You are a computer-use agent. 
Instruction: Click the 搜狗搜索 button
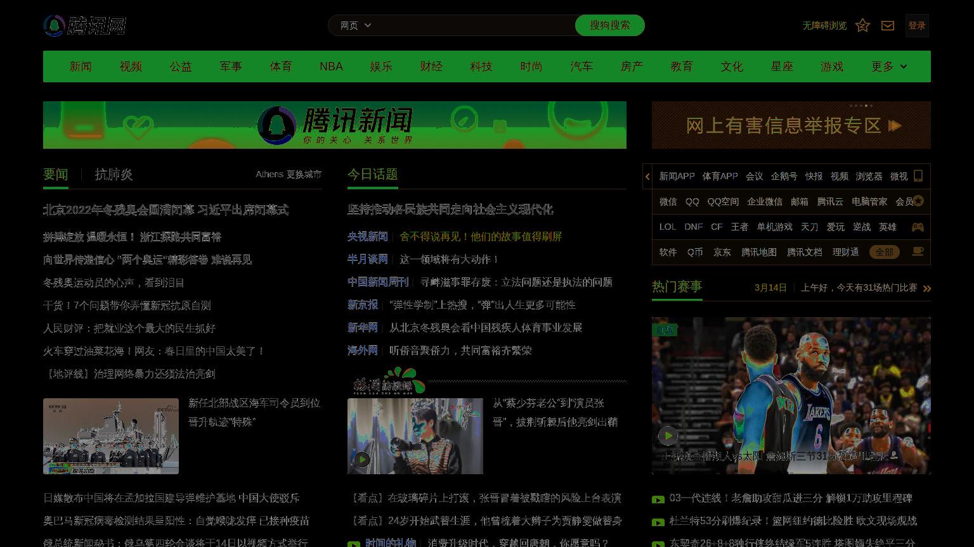click(x=610, y=25)
